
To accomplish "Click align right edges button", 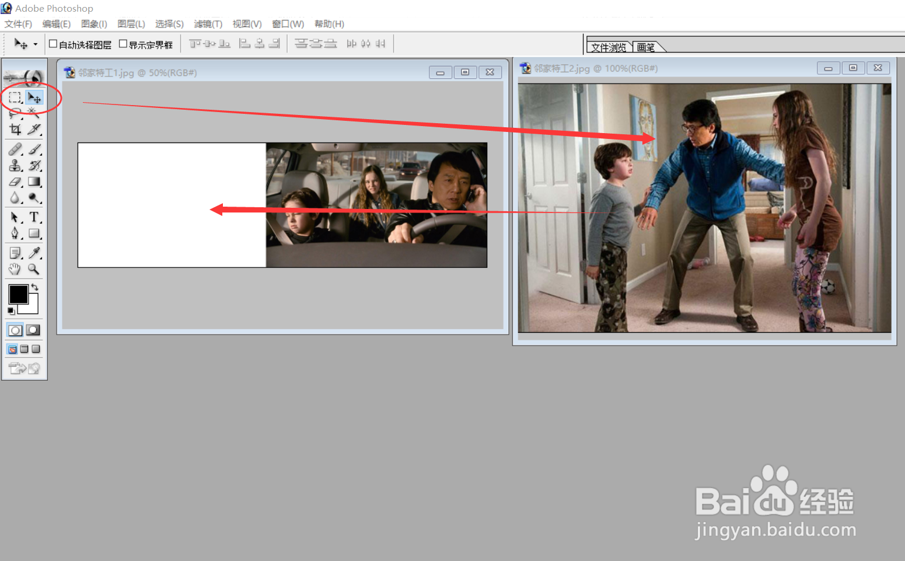I will (274, 44).
